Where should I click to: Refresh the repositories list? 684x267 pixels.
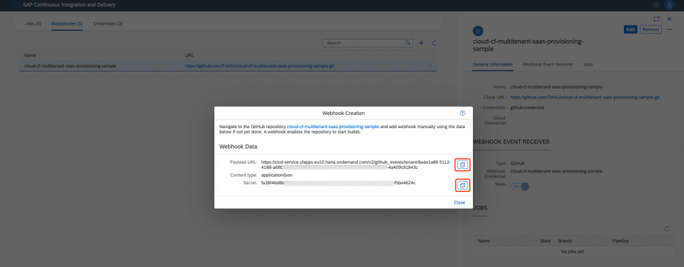pyautogui.click(x=434, y=43)
